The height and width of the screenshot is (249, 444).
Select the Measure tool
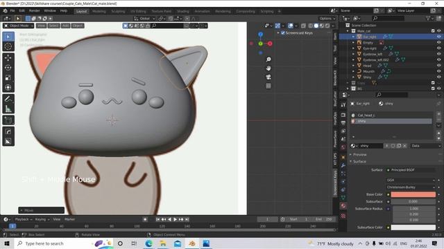coord(8,109)
